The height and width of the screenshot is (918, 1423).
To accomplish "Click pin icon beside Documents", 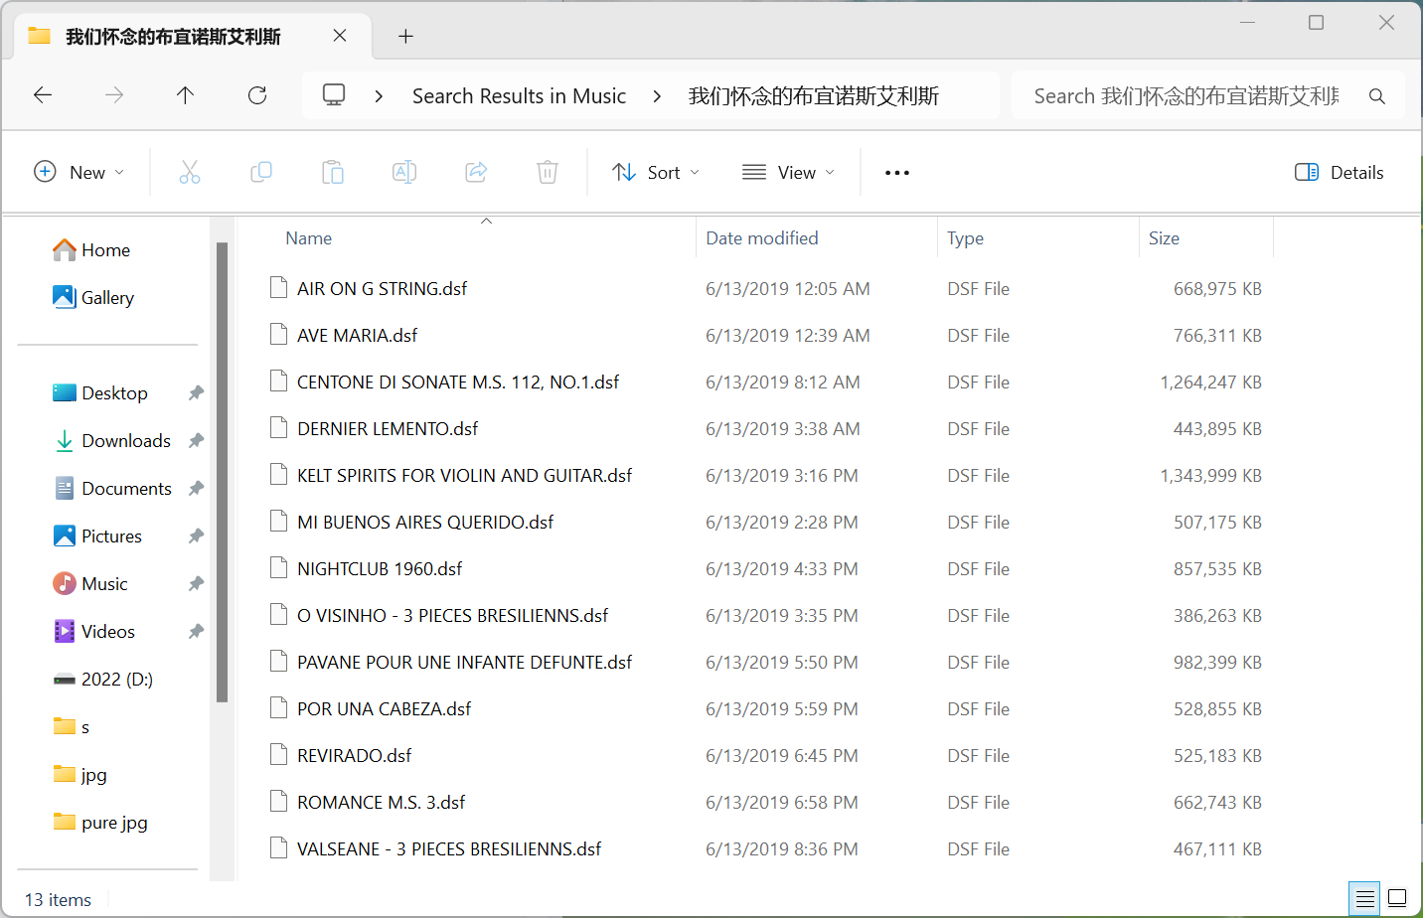I will point(196,489).
